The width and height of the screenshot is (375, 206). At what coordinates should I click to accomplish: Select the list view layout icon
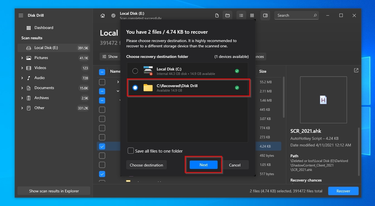coord(241,16)
